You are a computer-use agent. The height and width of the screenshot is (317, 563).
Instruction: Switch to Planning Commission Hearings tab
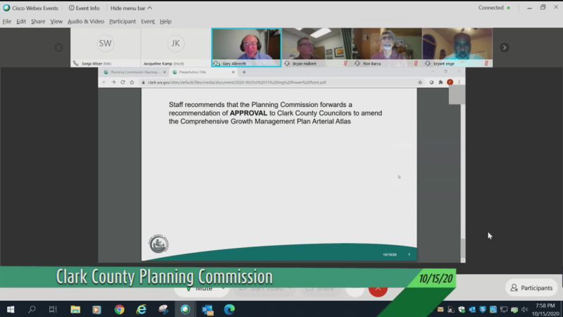134,72
